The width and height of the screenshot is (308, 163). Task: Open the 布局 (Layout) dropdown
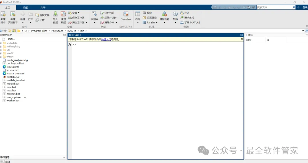click(138, 22)
